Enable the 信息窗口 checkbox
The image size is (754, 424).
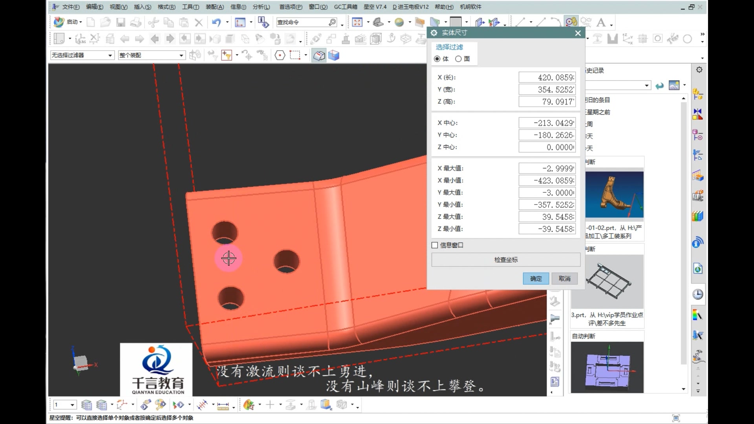434,245
